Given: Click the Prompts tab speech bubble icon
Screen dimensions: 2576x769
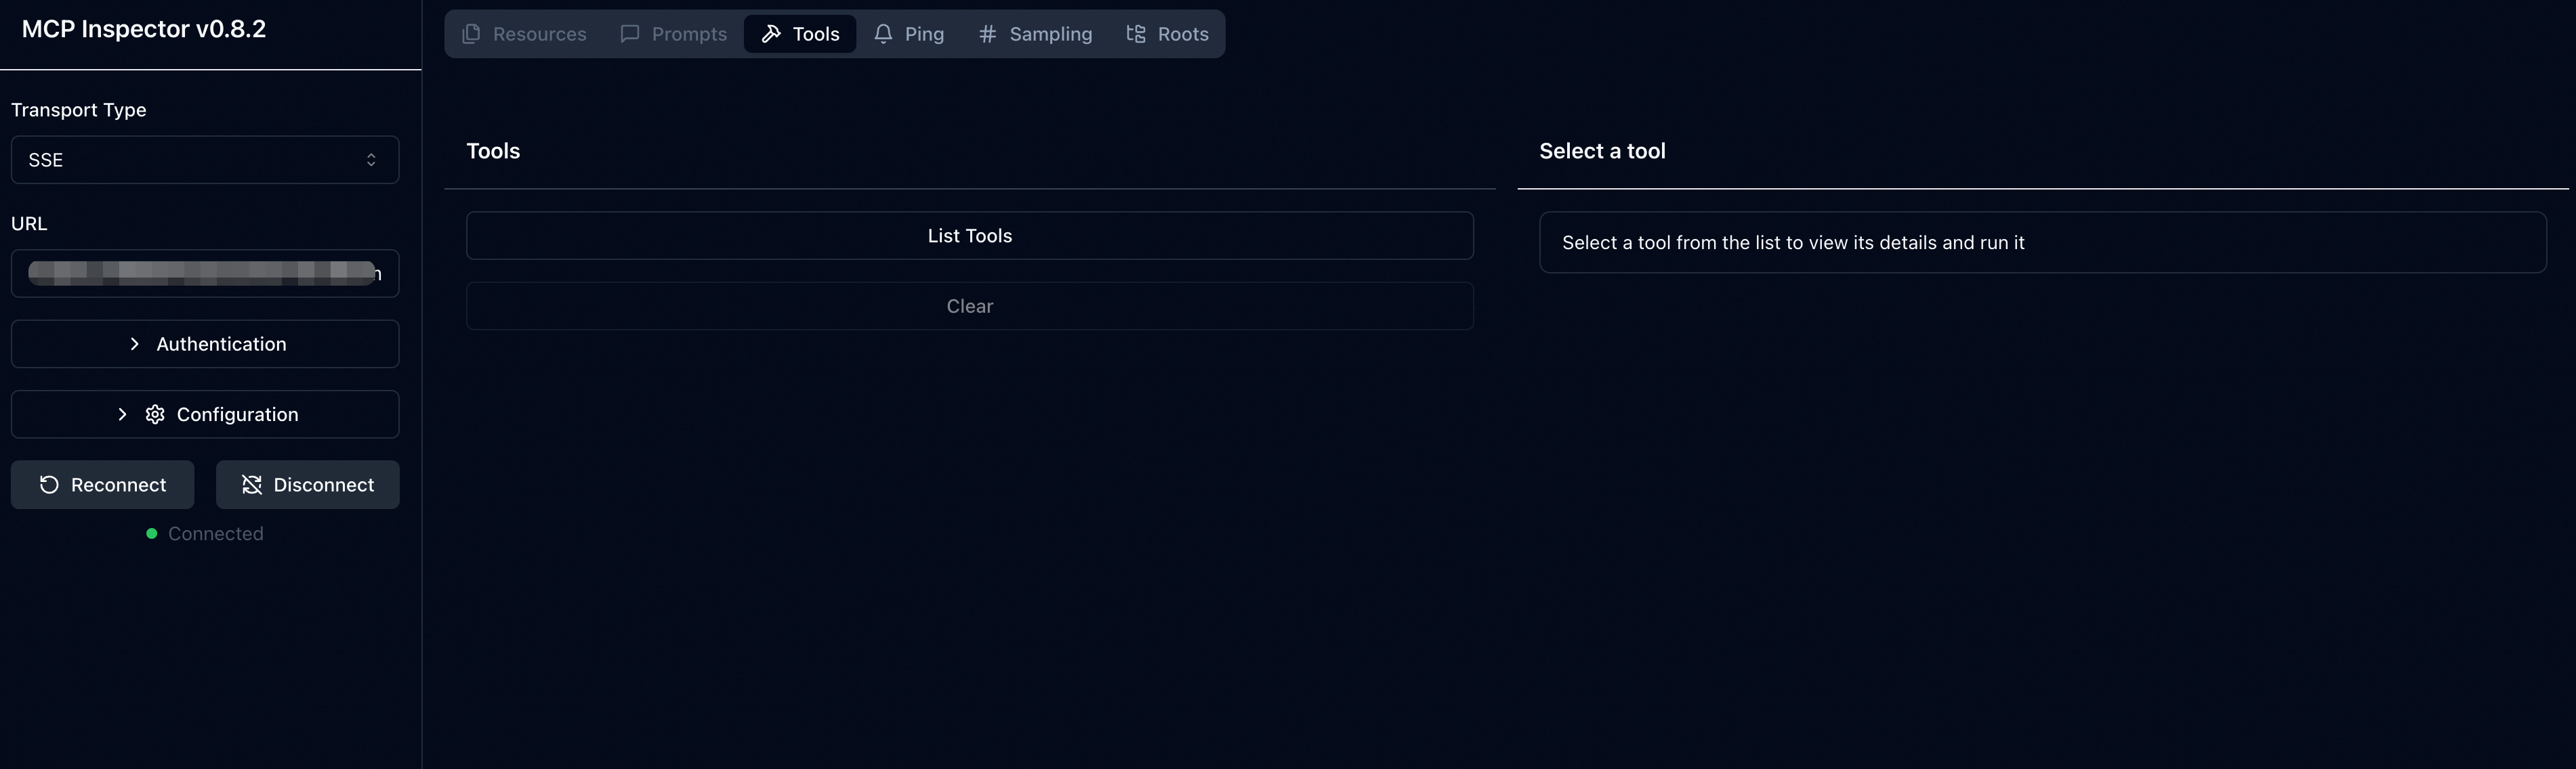Looking at the screenshot, I should [x=629, y=34].
